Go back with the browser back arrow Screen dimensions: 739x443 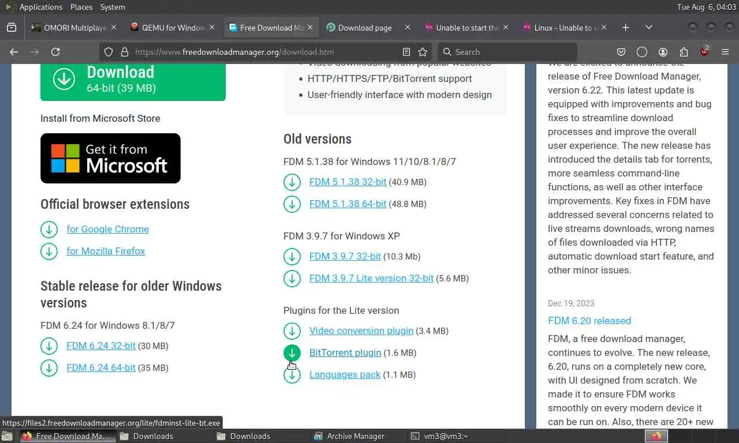click(14, 52)
